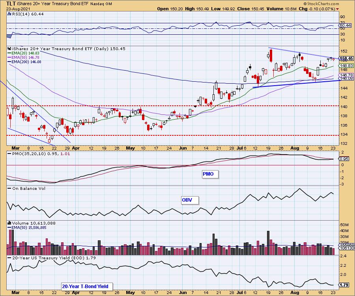Click the Aug label on the bottom date axis
This screenshot has width=355, height=296.
295,292
